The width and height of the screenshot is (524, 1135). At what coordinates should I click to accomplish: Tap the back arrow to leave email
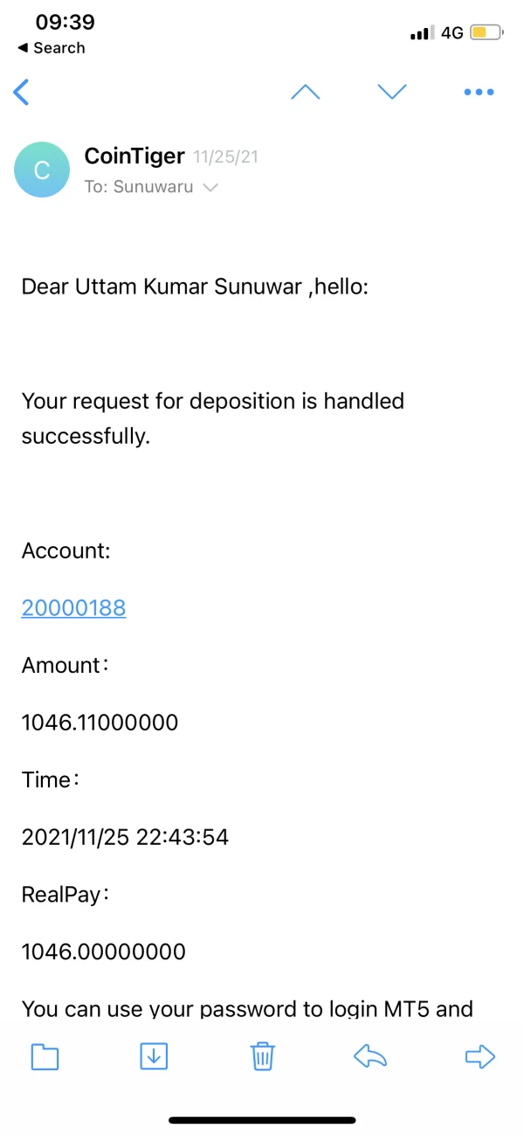22,92
